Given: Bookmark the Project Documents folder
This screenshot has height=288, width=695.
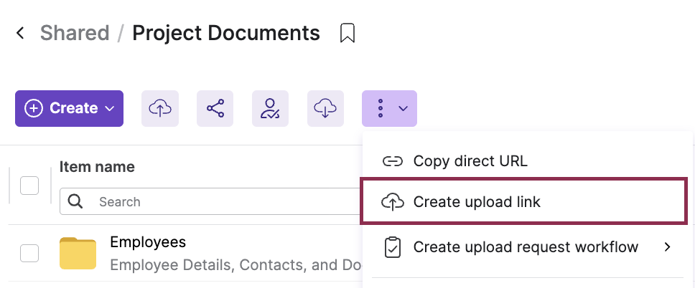Looking at the screenshot, I should pos(347,33).
